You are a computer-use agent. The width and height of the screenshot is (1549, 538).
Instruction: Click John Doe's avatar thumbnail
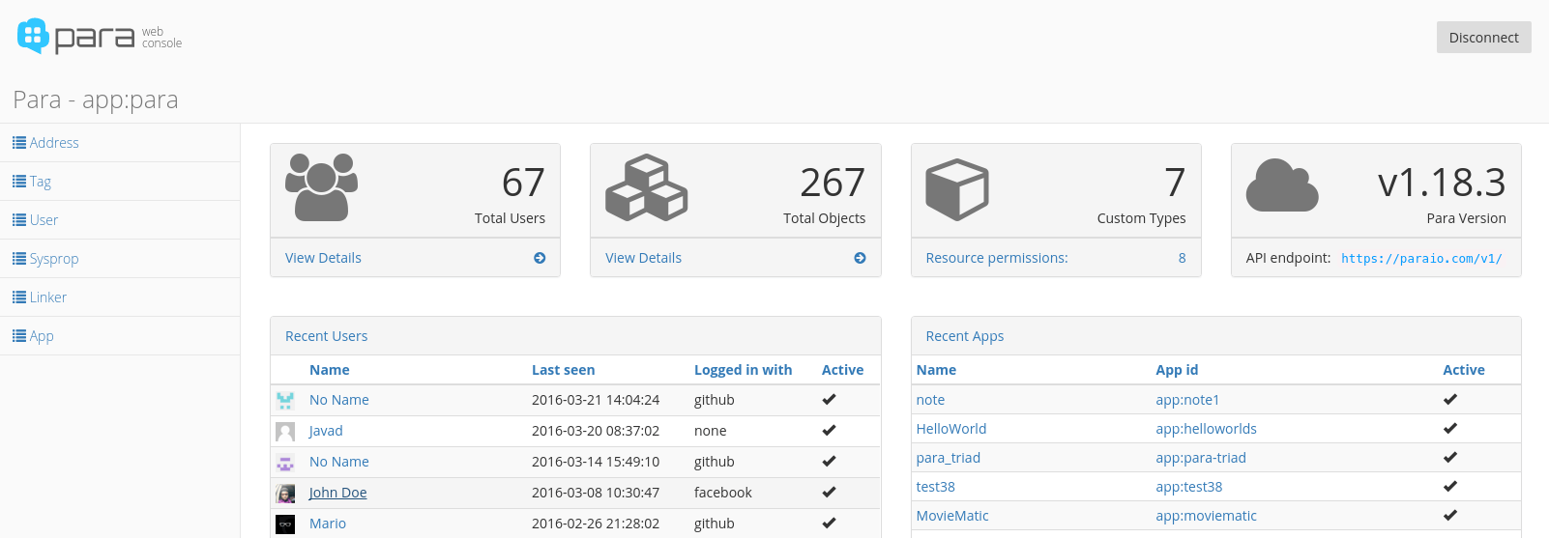pyautogui.click(x=285, y=494)
